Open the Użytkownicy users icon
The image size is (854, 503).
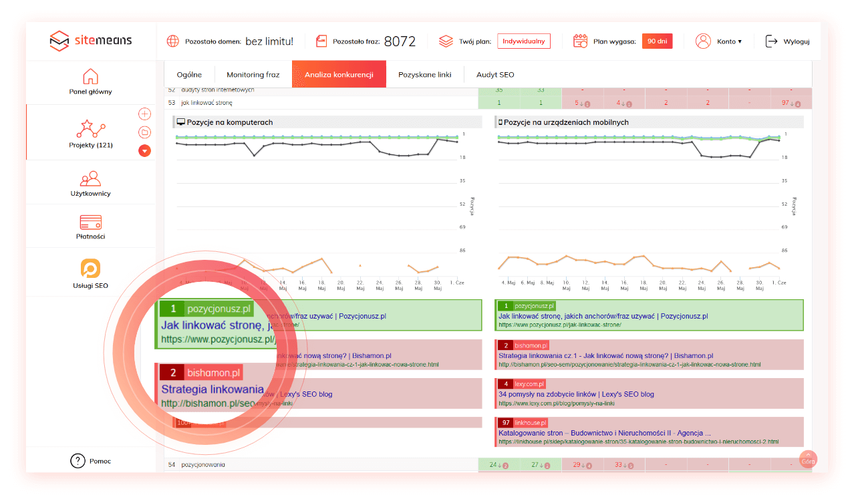90,178
